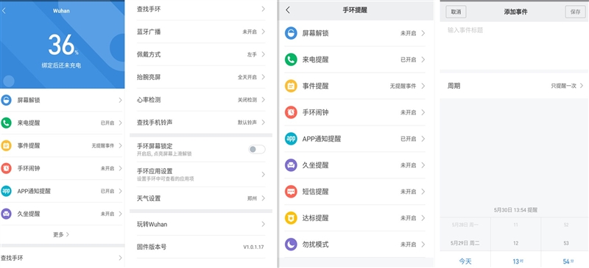This screenshot has height=268, width=589.
Task: Open 手环应用设置 row
Action: [x=201, y=174]
